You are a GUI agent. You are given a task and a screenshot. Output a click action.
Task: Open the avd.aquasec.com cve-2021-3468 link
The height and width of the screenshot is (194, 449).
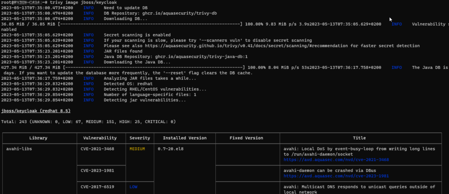pyautogui.click(x=336, y=160)
